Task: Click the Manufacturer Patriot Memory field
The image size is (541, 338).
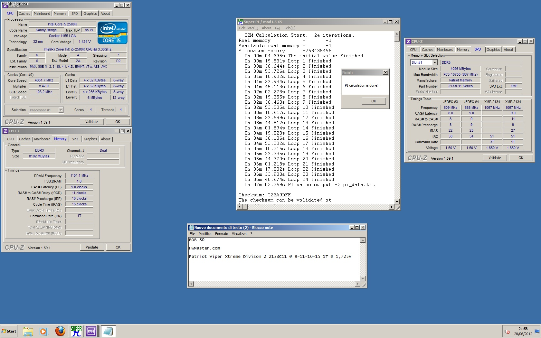Action: (x=460, y=80)
